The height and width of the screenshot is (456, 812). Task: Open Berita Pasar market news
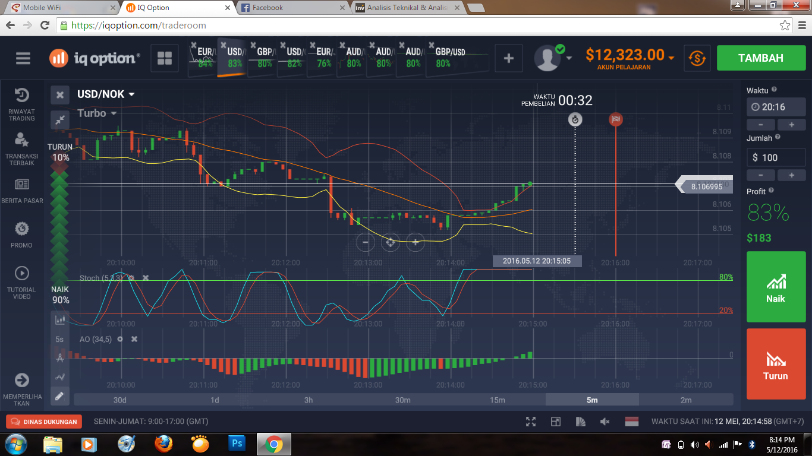tap(22, 191)
